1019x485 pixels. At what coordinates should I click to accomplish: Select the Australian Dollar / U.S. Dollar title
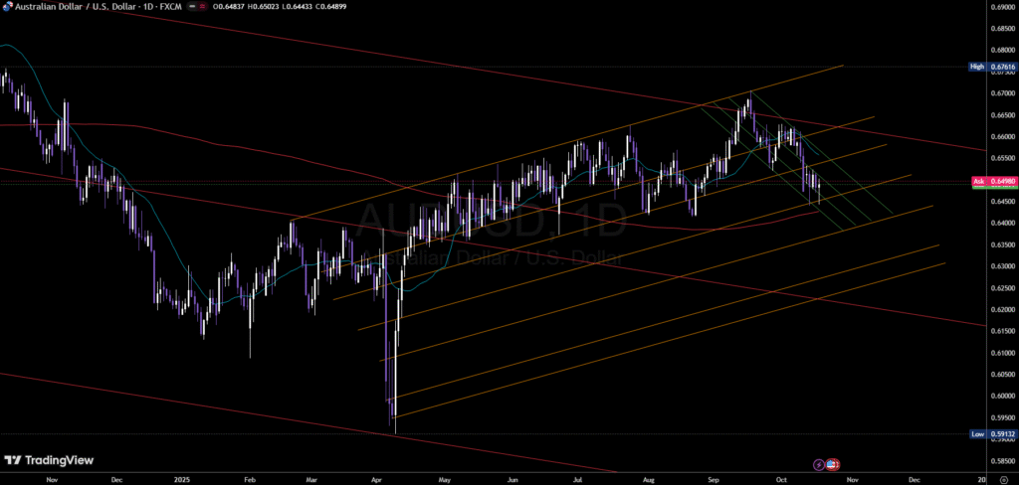(x=77, y=7)
